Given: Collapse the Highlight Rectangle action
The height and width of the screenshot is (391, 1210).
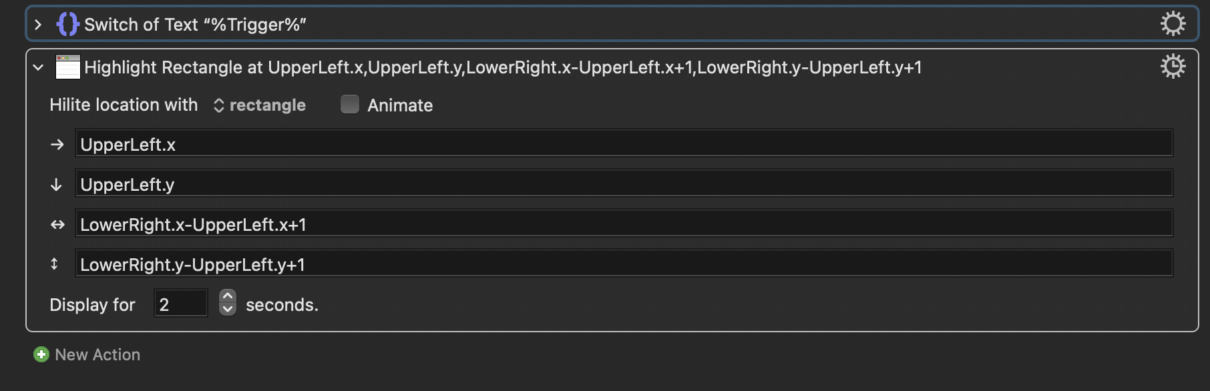Looking at the screenshot, I should tap(38, 67).
